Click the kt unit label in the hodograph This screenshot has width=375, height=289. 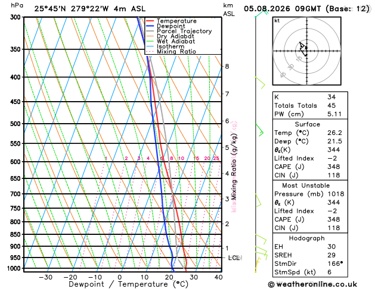(277, 21)
